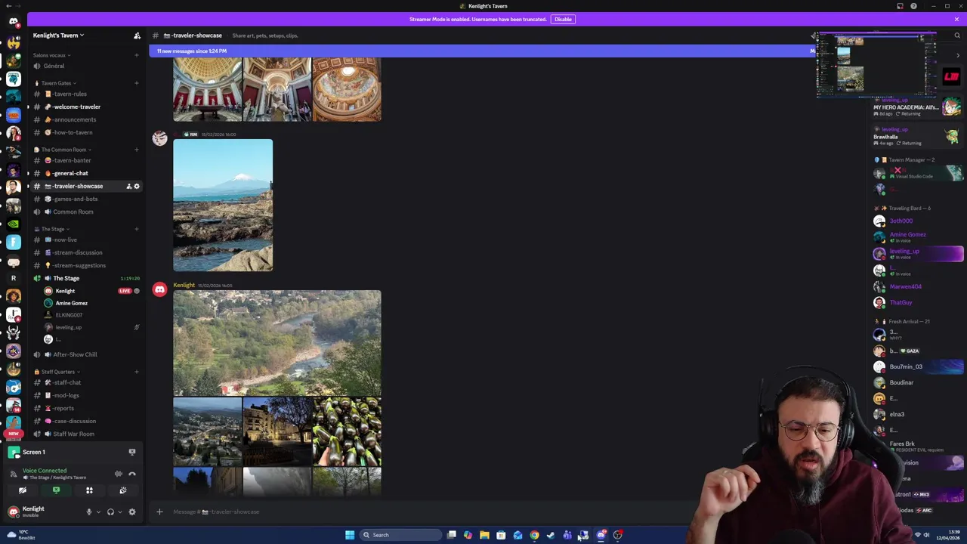The width and height of the screenshot is (967, 544).
Task: Stop streaming Screen 1 icon
Action: tap(132, 452)
